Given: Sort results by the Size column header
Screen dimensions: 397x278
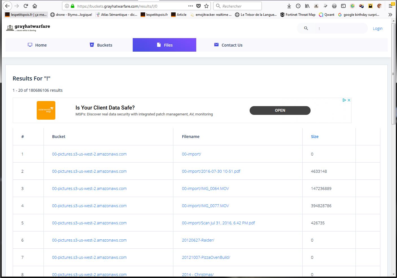Looking at the screenshot, I should pyautogui.click(x=315, y=137).
